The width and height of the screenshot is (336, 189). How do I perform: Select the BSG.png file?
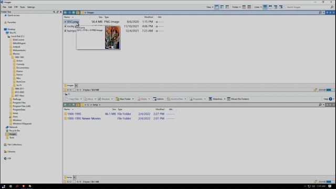click(73, 22)
